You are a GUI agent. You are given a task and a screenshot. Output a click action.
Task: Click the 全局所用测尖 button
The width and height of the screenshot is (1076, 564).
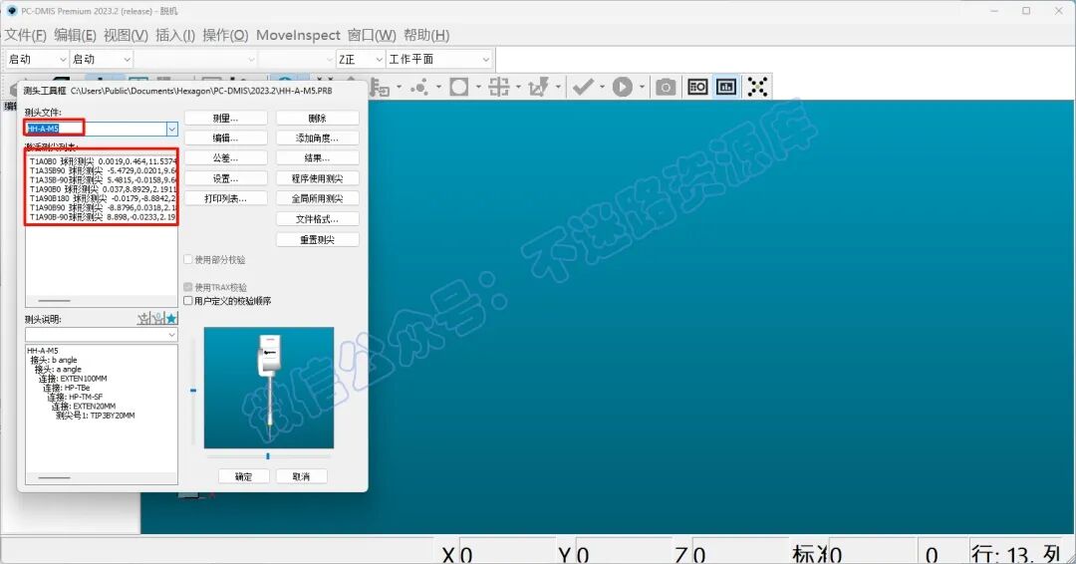[317, 198]
